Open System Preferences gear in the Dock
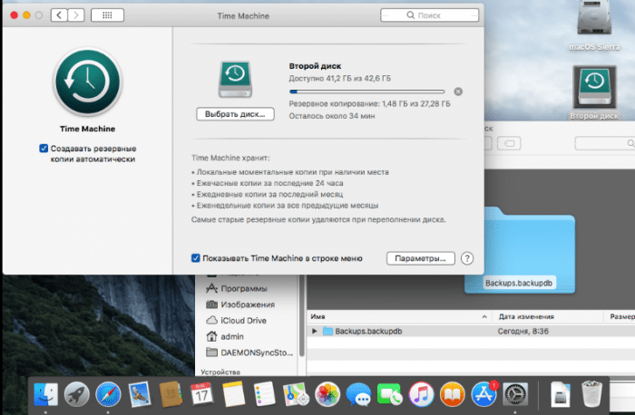The height and width of the screenshot is (415, 635). 515,394
